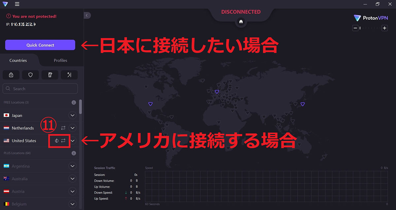Collapse the sidebar with the arrow button

(87, 15)
